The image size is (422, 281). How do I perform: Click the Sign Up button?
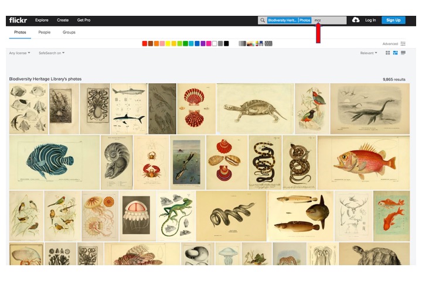tap(393, 20)
